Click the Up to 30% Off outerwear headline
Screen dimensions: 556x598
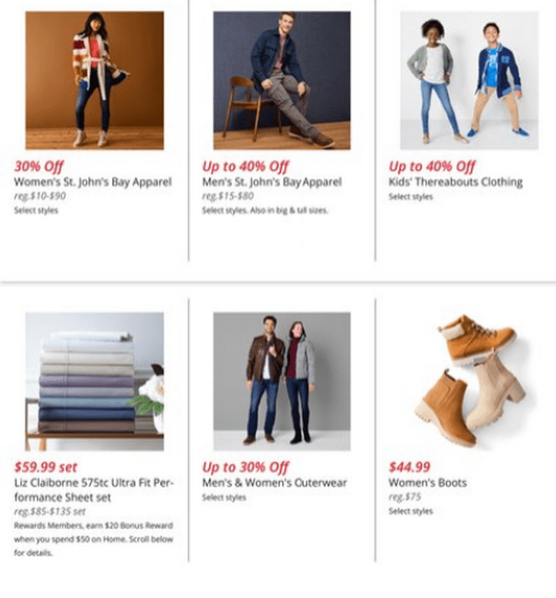[245, 467]
